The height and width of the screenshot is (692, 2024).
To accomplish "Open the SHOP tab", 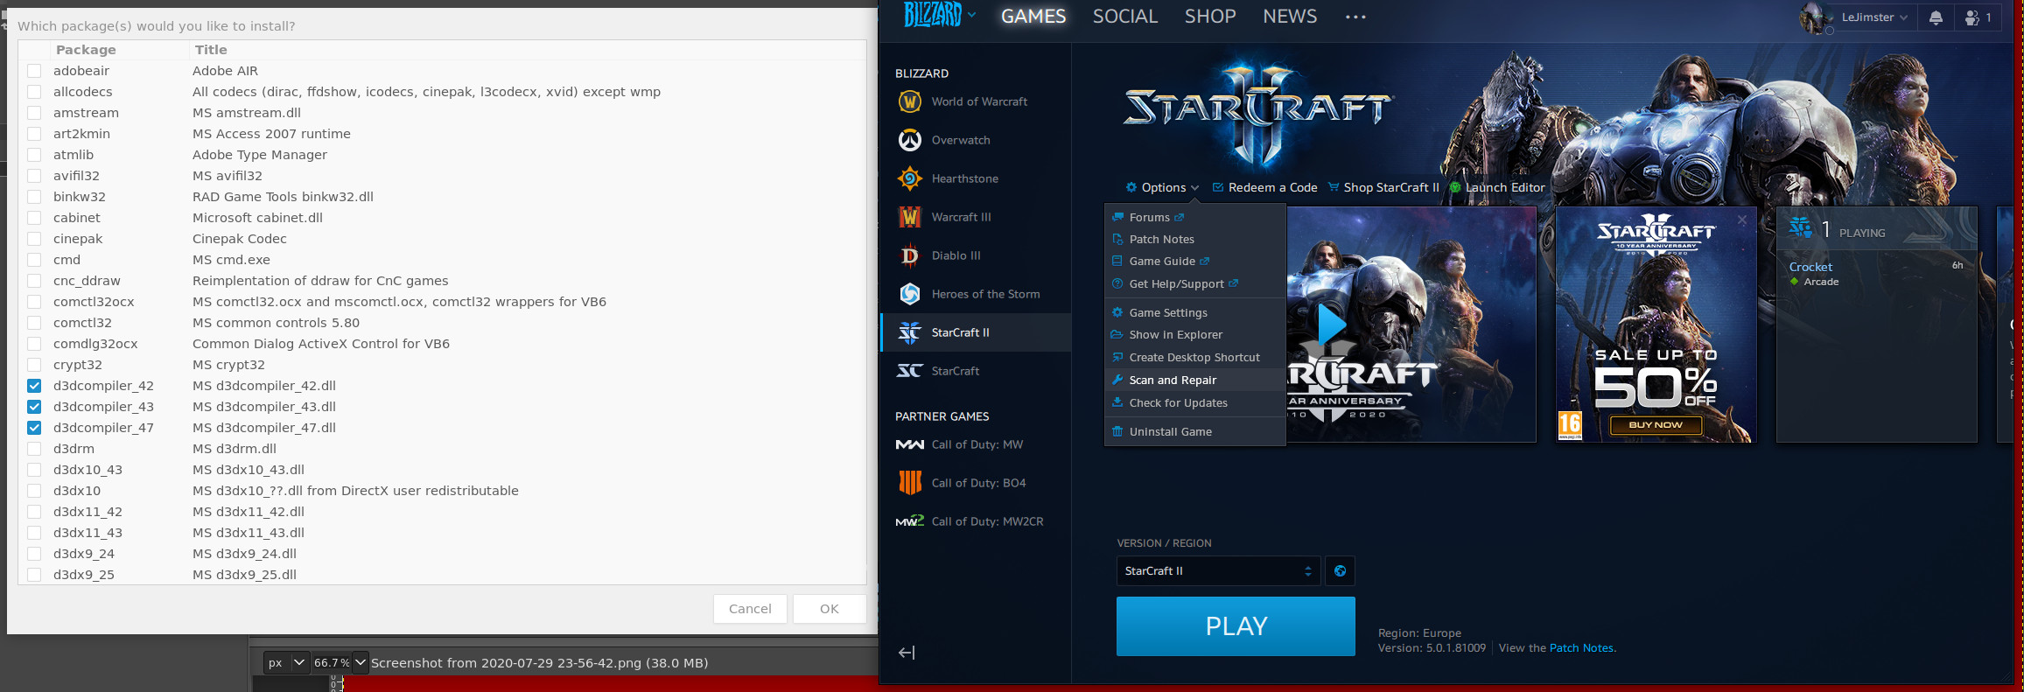I will tap(1210, 17).
